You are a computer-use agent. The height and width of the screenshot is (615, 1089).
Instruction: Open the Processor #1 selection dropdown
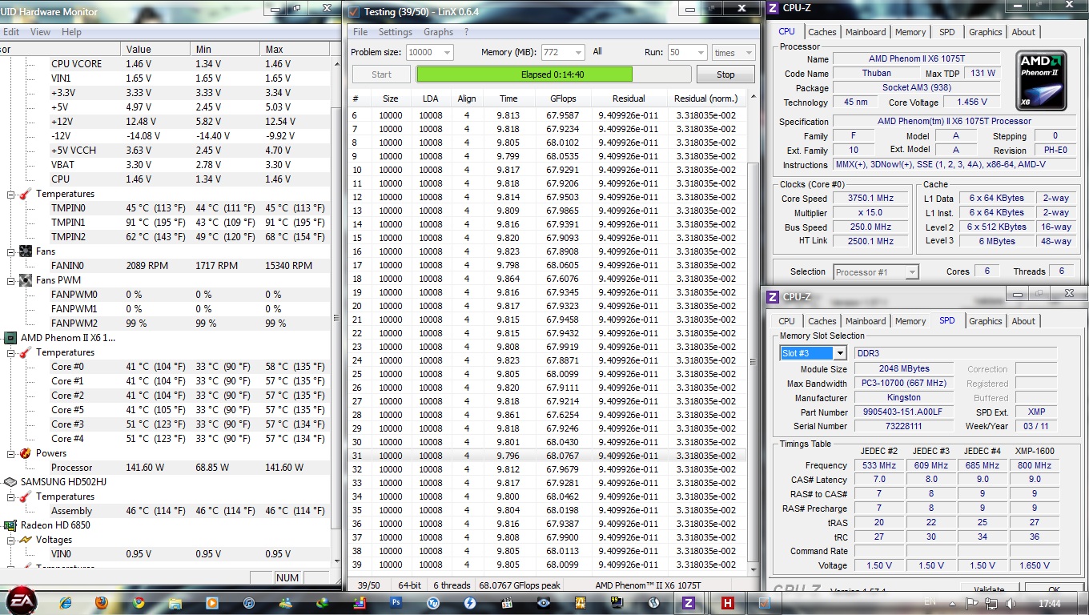(912, 272)
